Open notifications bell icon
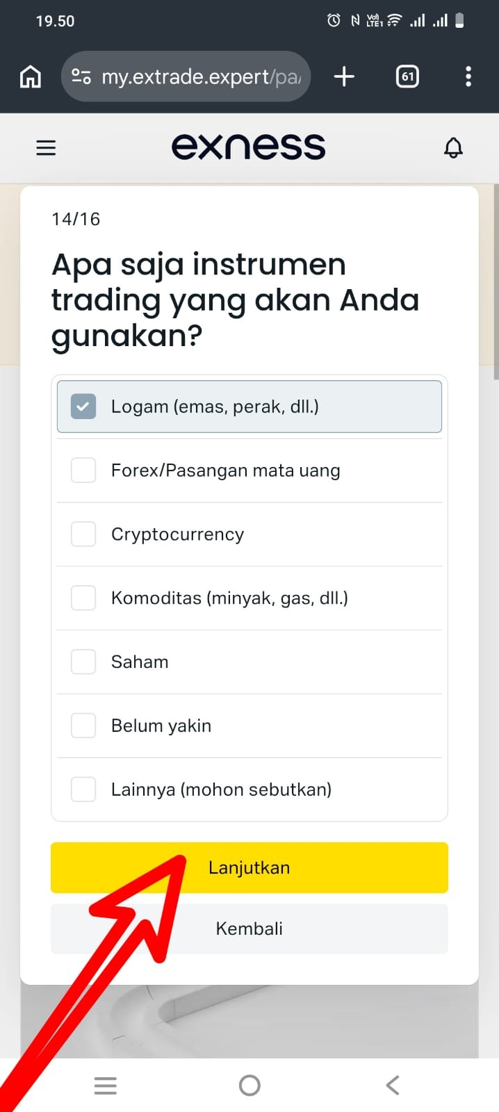The width and height of the screenshot is (499, 1112). click(x=453, y=147)
